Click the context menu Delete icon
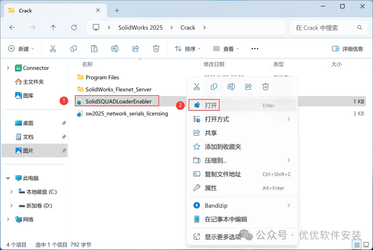 (x=266, y=87)
